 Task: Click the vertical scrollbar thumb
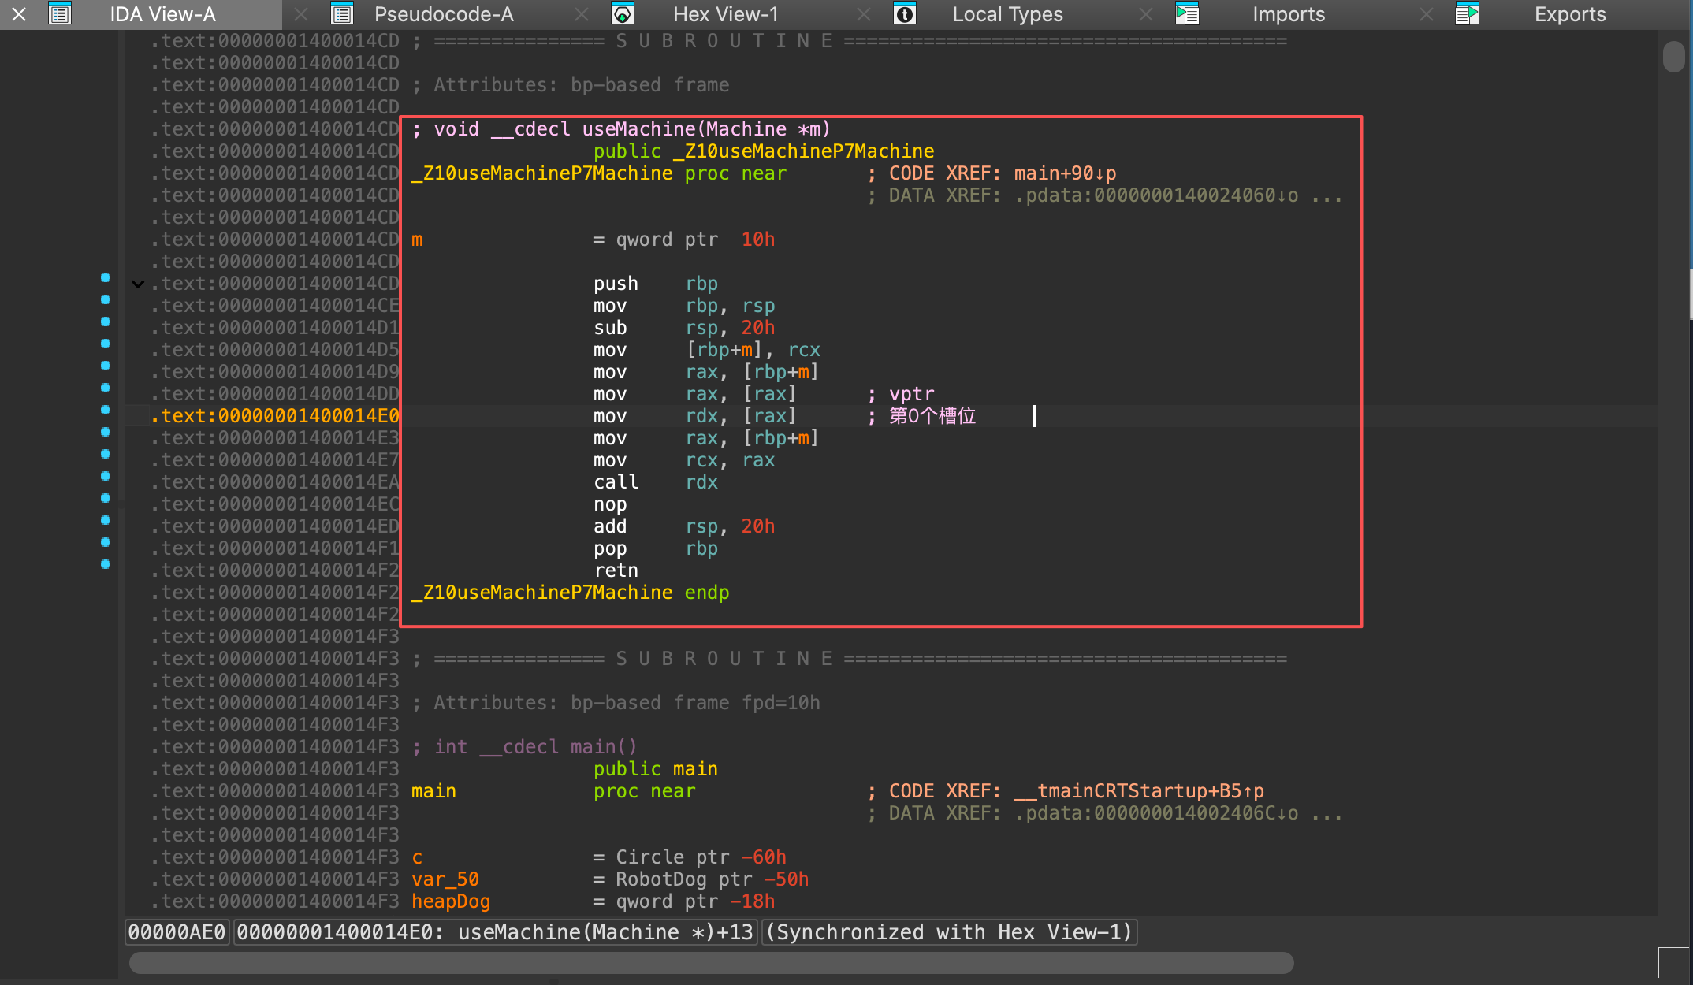1674,57
